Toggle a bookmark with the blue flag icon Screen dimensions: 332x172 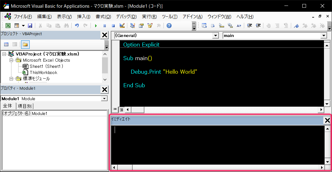coord(296,26)
